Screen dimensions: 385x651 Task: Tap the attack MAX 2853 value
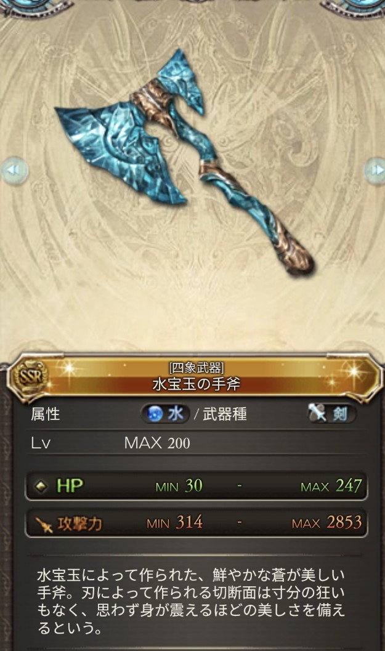[327, 523]
